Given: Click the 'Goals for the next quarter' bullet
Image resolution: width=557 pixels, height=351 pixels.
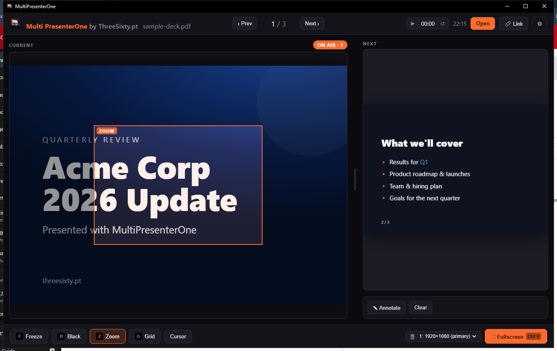Looking at the screenshot, I should coord(425,198).
